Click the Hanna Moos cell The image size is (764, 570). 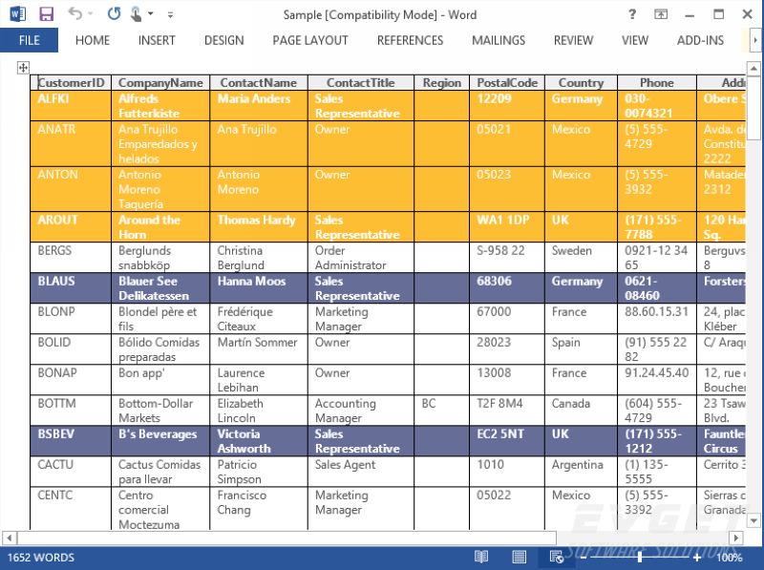click(259, 288)
